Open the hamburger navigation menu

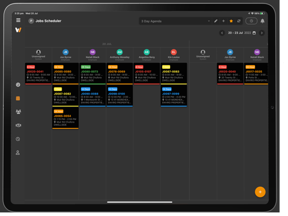(18, 20)
